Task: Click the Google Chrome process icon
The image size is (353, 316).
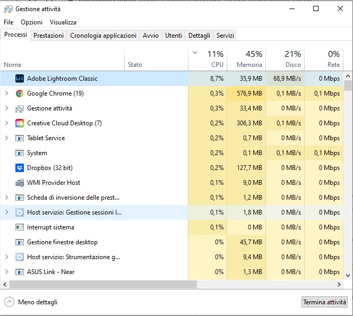Action: [20, 93]
